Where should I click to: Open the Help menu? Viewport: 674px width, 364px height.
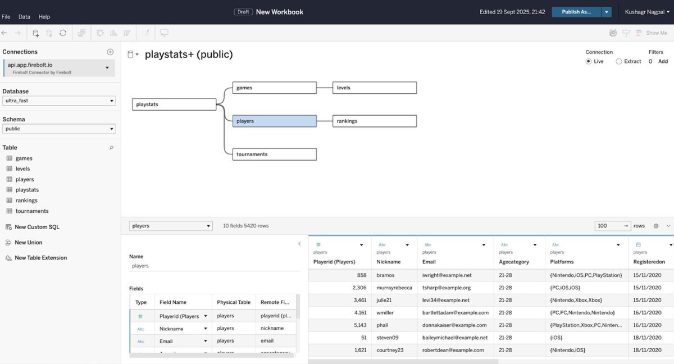(x=44, y=17)
